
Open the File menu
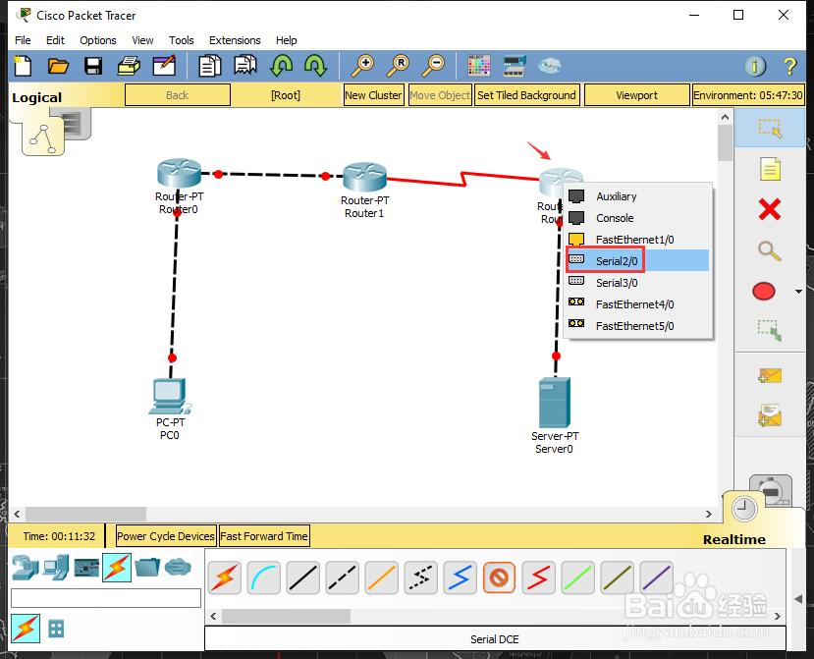[x=23, y=40]
